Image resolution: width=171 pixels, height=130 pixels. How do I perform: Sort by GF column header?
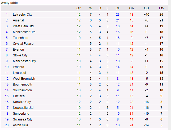click(118, 8)
